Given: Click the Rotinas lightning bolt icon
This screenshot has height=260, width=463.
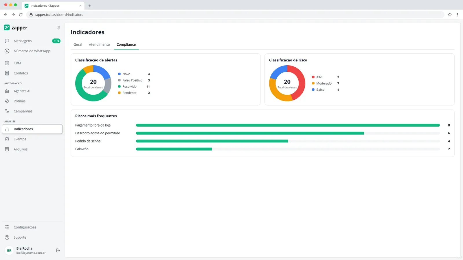Looking at the screenshot, I should point(7,101).
